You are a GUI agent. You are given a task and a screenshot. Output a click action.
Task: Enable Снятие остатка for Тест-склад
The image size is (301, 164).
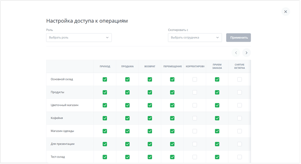[x=239, y=157]
